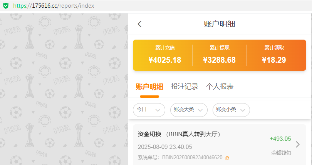
Task: Expand the 今日 date dropdown
Action: point(149,110)
